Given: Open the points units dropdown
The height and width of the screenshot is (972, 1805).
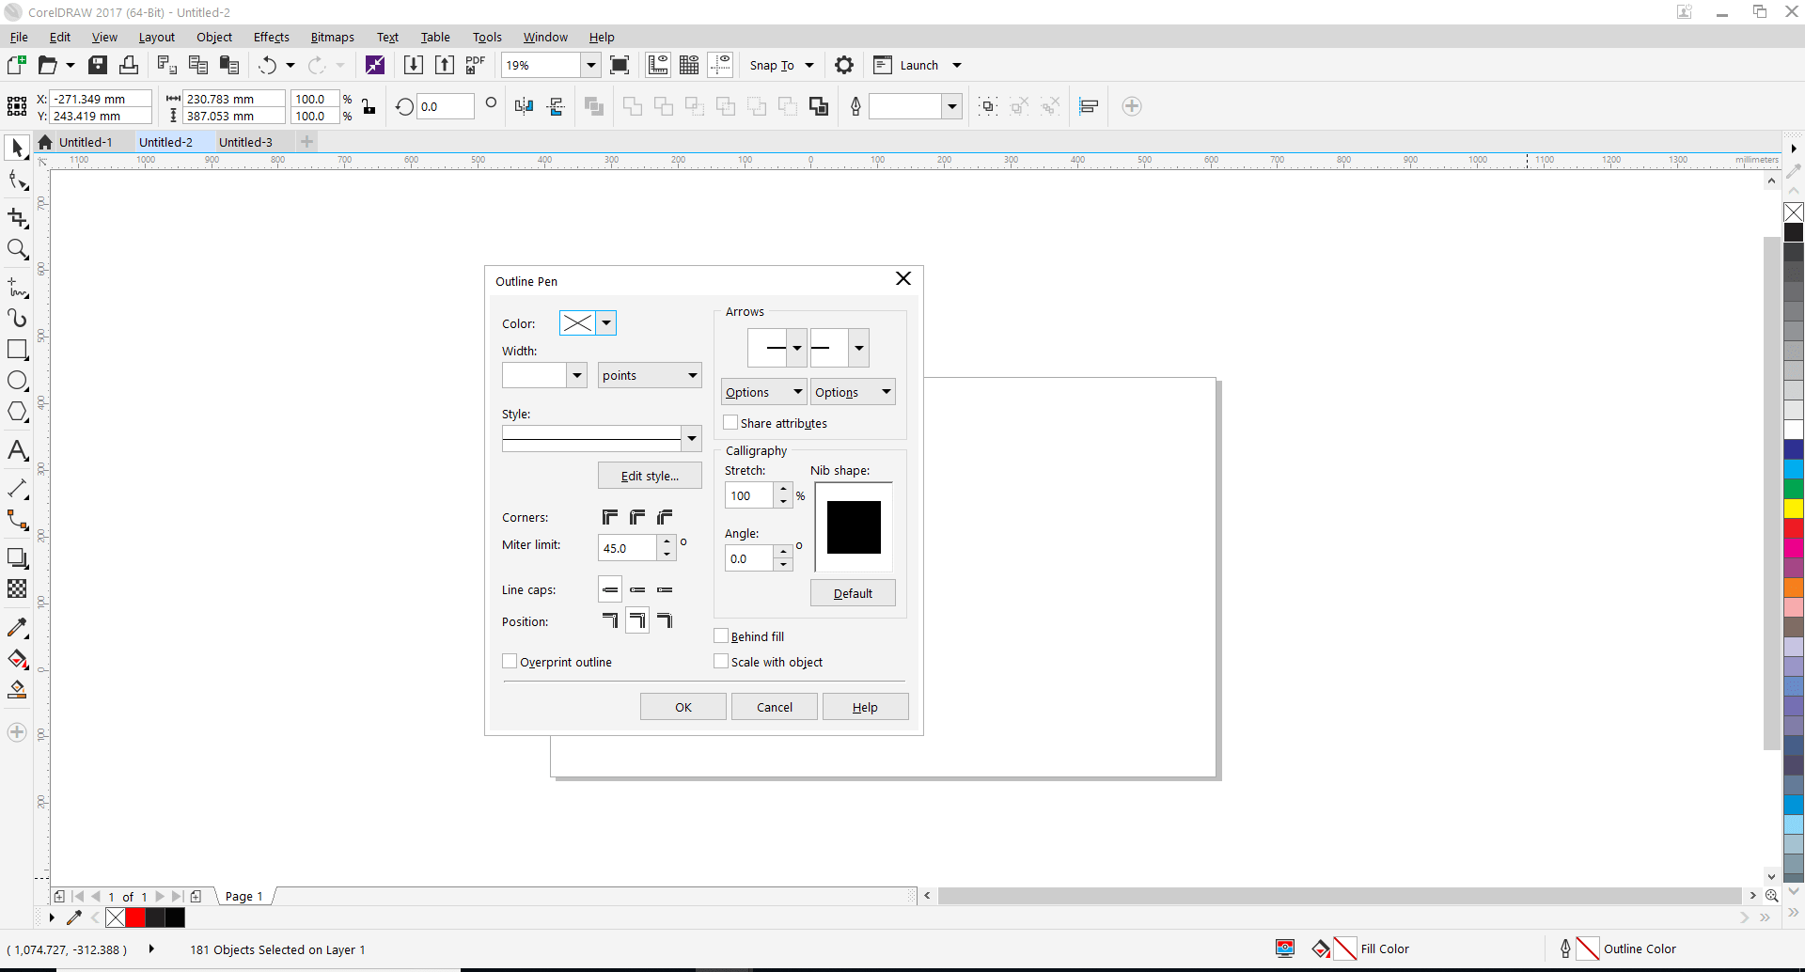Looking at the screenshot, I should 650,375.
